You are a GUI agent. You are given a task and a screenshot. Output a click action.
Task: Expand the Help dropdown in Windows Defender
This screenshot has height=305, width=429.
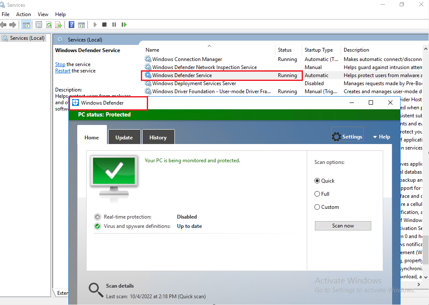pyautogui.click(x=381, y=137)
